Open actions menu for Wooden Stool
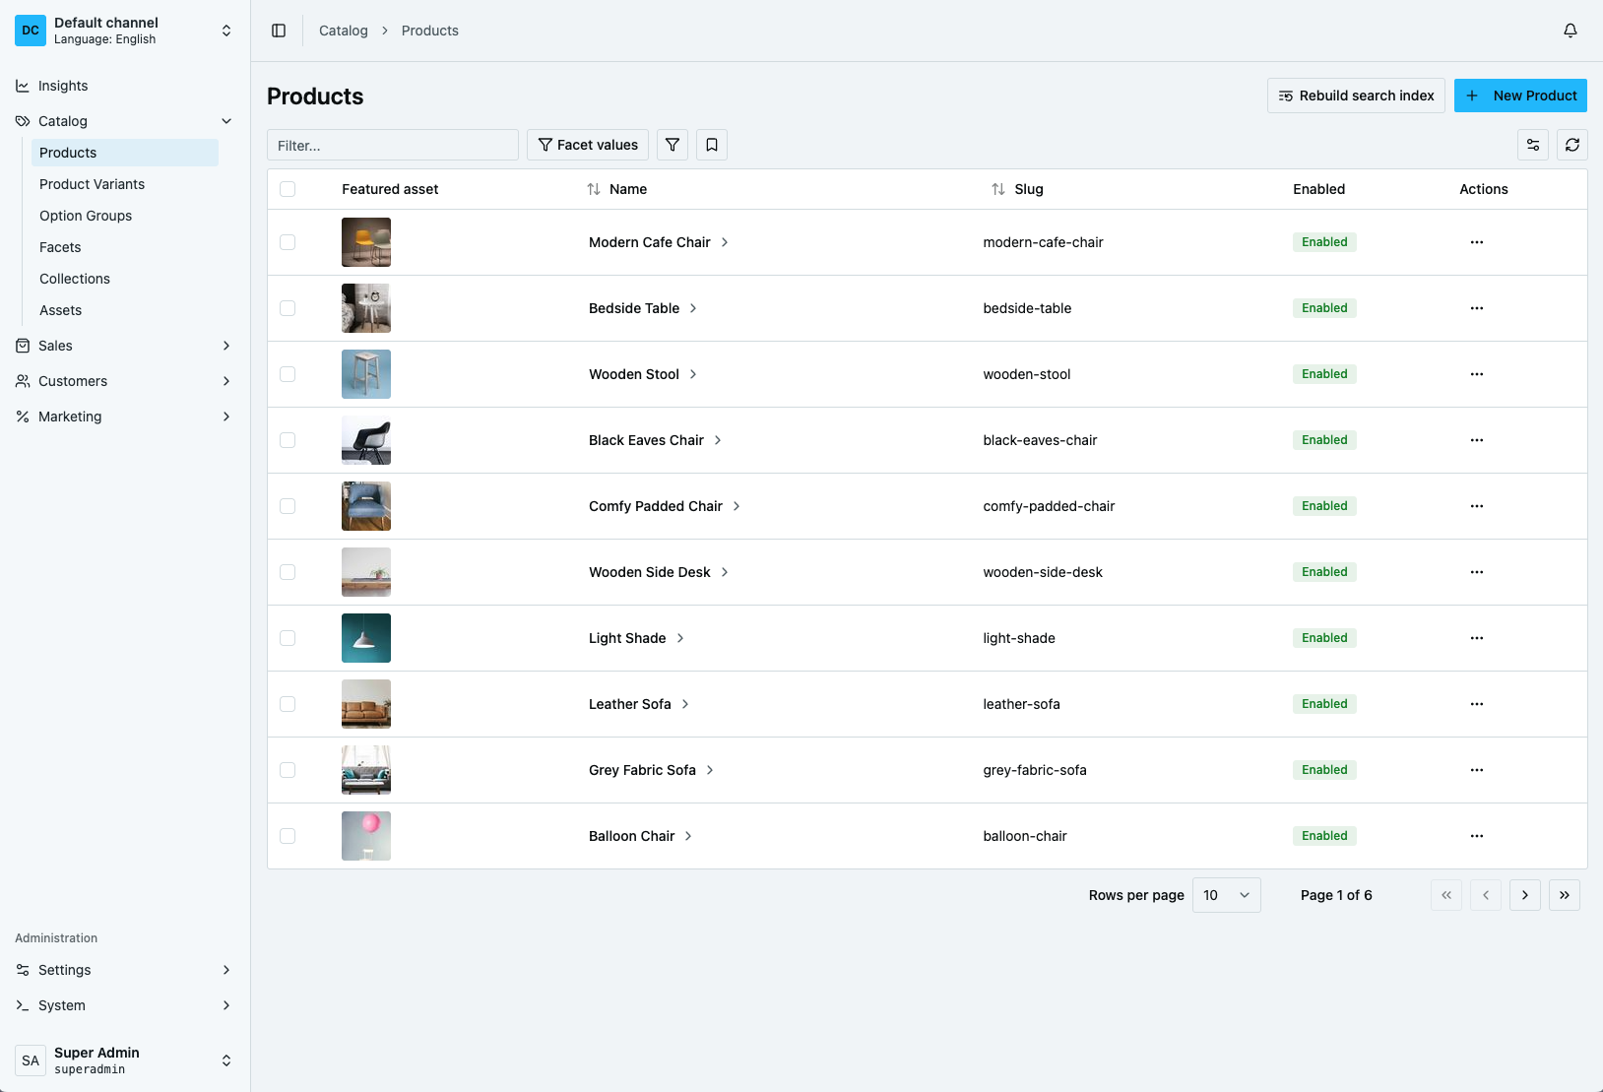 1476,374
